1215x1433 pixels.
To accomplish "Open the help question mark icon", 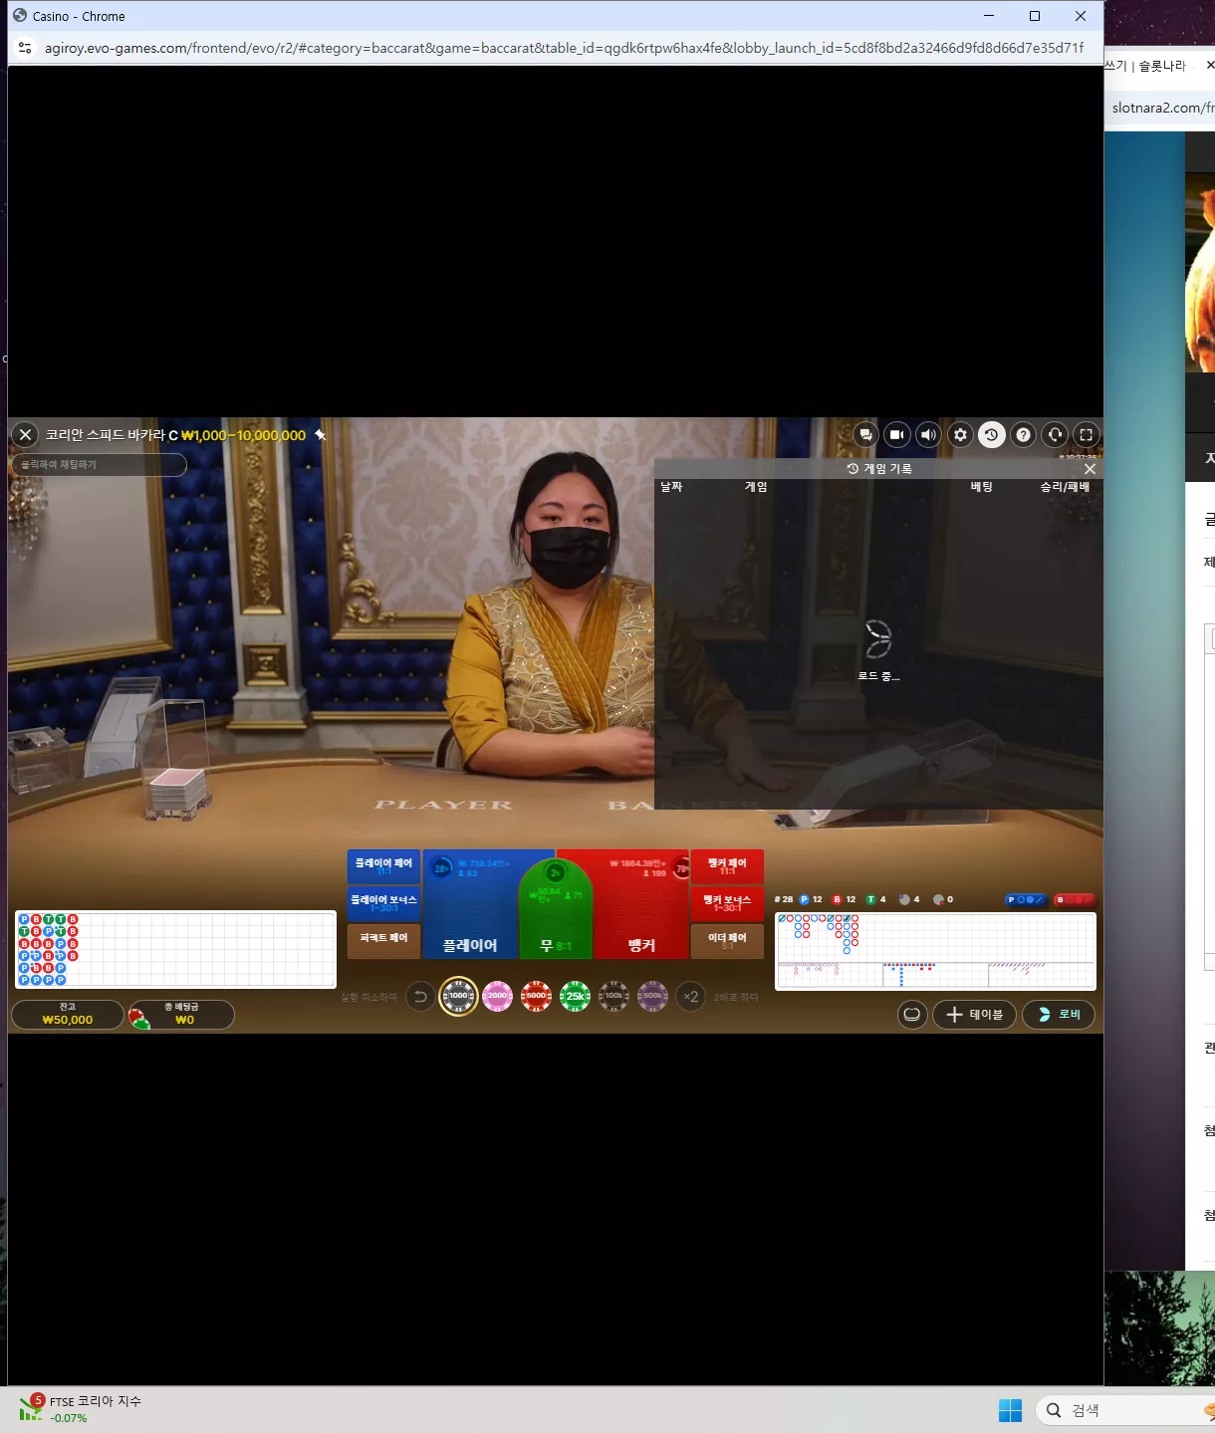I will point(1023,434).
